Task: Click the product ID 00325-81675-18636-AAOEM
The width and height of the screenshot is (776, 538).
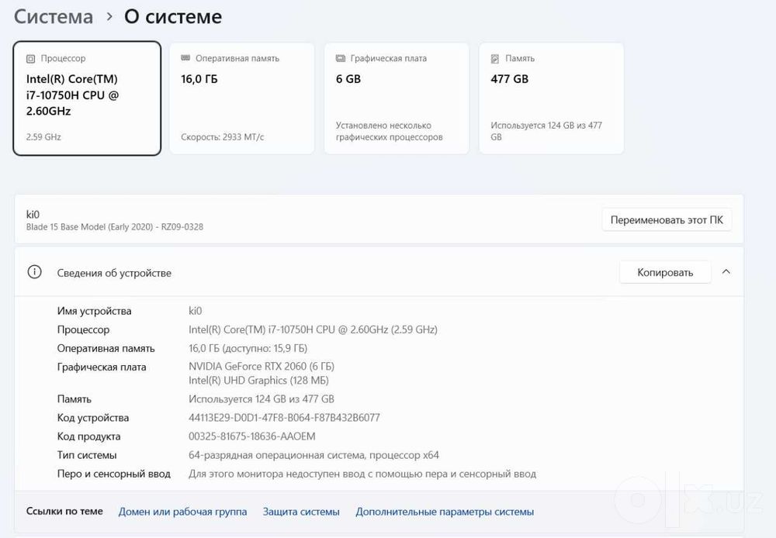Action: (x=252, y=436)
